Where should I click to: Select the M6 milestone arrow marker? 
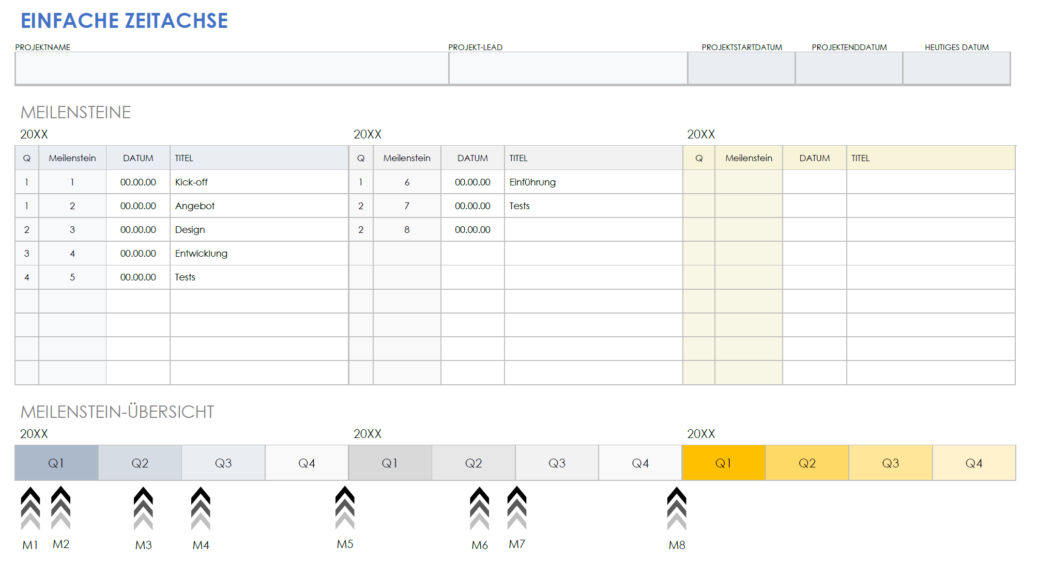480,509
